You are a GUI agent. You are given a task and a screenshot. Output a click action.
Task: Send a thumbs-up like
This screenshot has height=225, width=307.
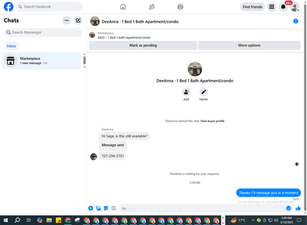[298, 208]
